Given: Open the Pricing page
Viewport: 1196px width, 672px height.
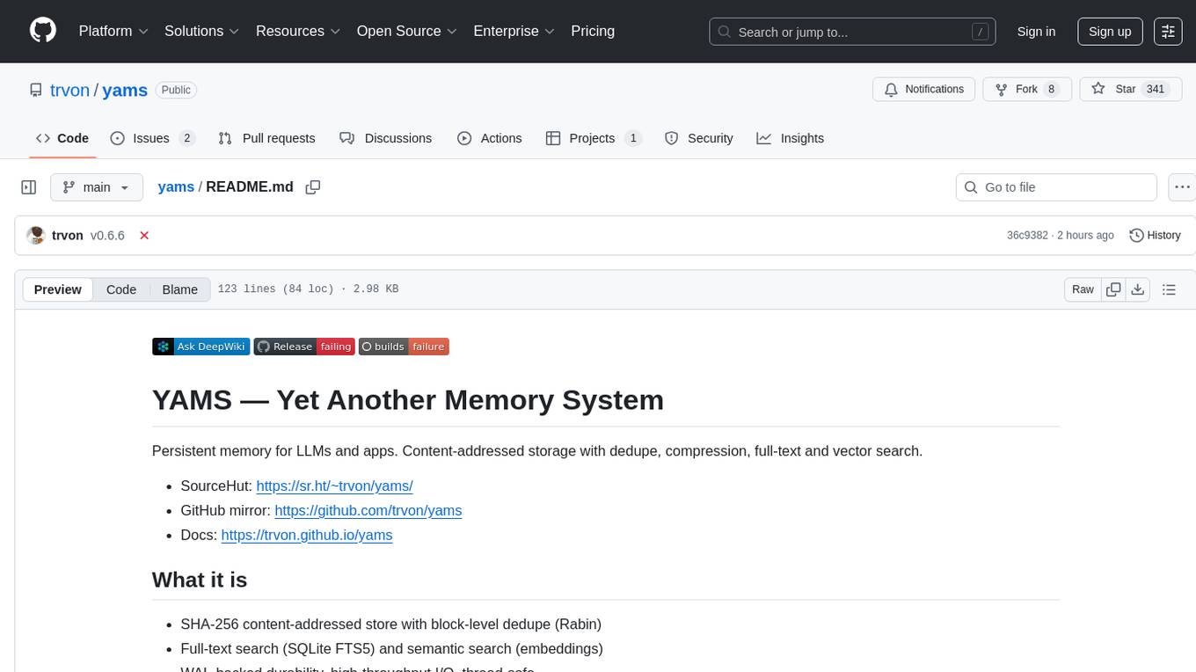Looking at the screenshot, I should click(x=593, y=31).
